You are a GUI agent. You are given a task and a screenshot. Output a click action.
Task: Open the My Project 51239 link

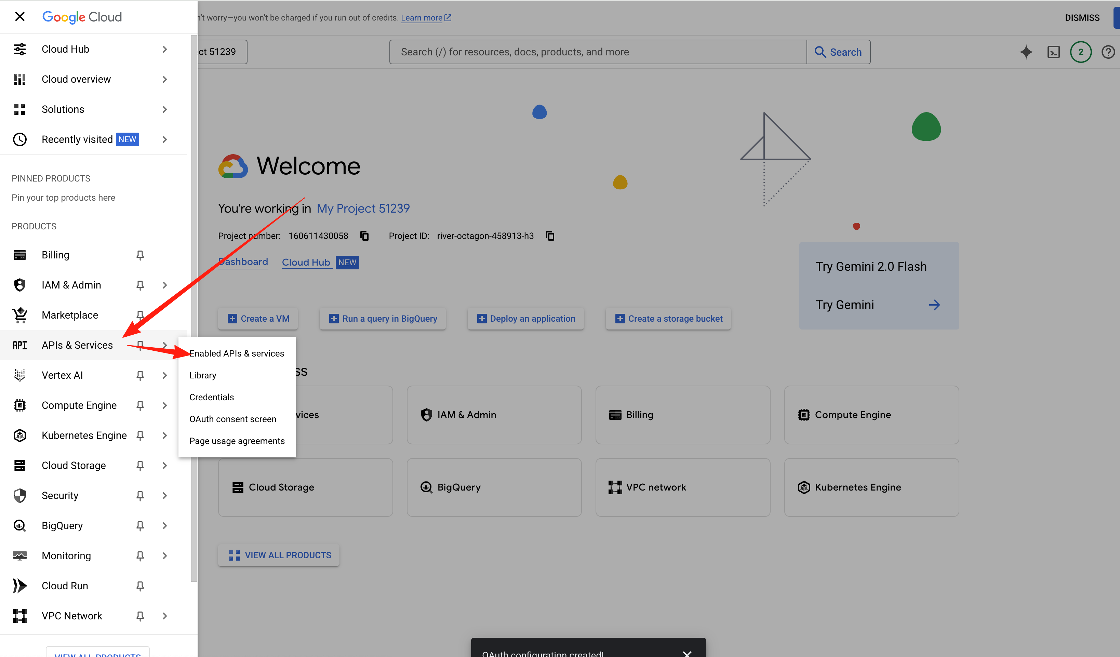(x=363, y=209)
